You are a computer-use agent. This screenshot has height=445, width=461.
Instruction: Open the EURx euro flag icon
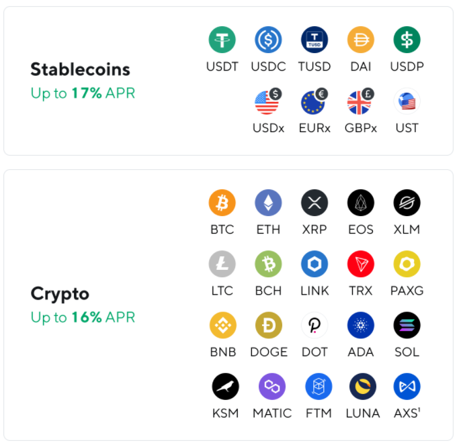[x=315, y=101]
